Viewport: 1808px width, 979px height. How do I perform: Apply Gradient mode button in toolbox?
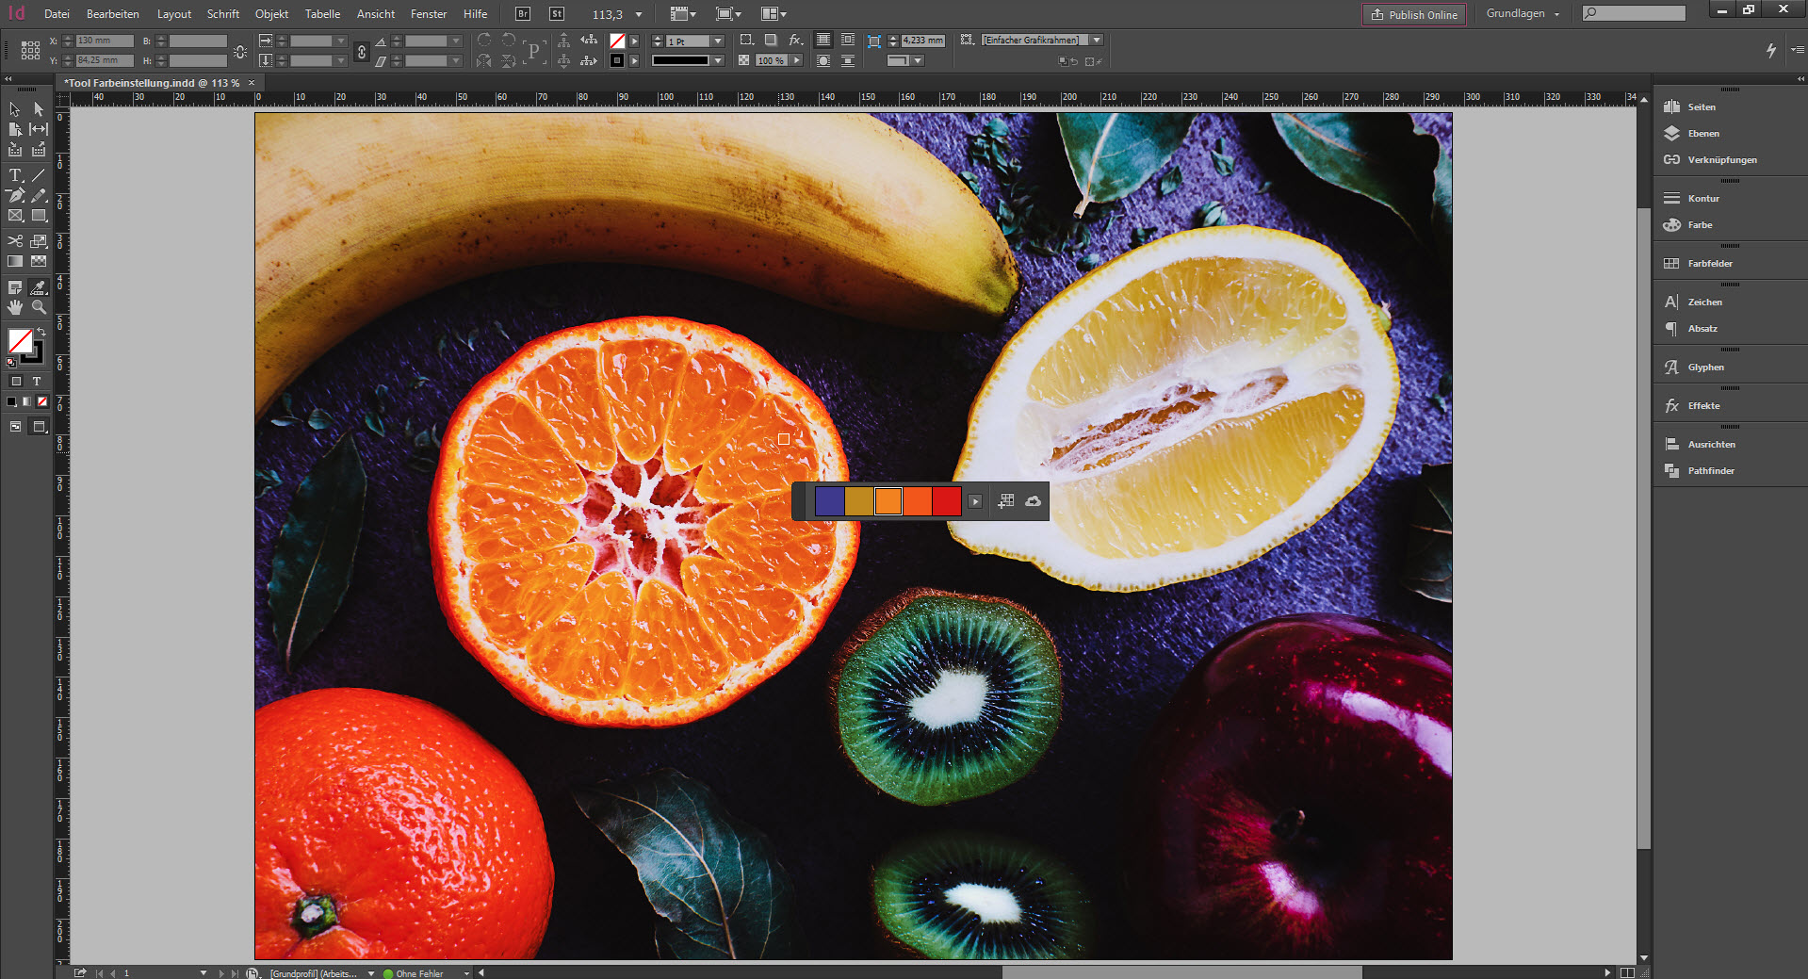tap(27, 401)
